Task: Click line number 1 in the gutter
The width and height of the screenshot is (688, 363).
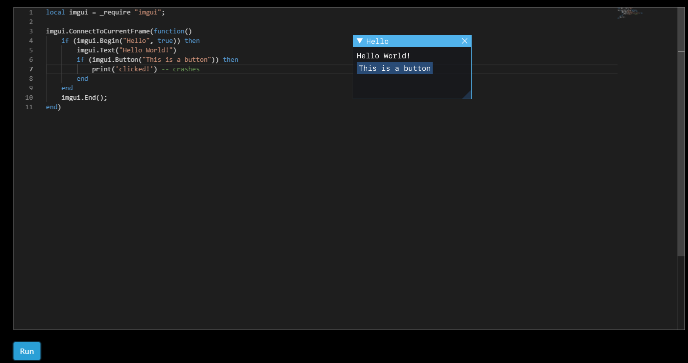Action: point(31,12)
